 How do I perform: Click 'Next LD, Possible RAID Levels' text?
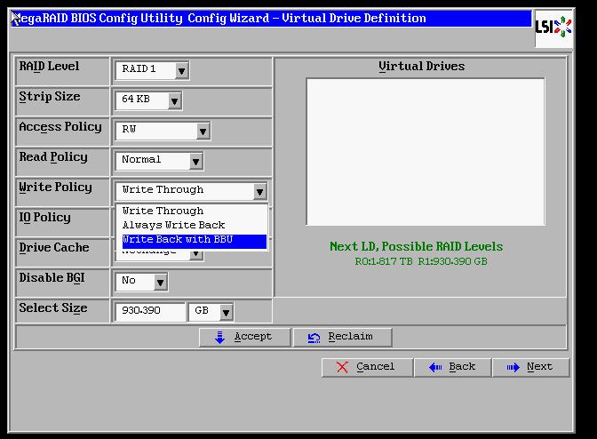coord(416,247)
